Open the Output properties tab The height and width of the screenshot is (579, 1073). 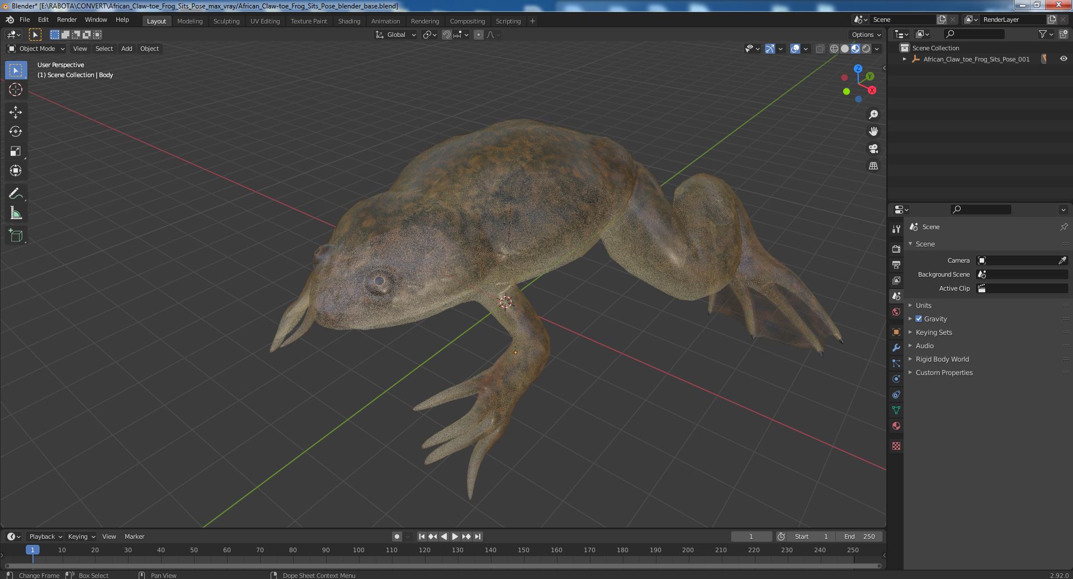click(x=896, y=264)
